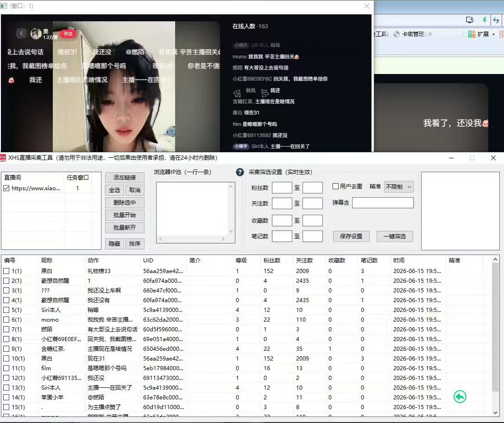Screen dimensions: 504x423
Task: Enable the 用户去重 checkbox
Action: click(x=335, y=187)
